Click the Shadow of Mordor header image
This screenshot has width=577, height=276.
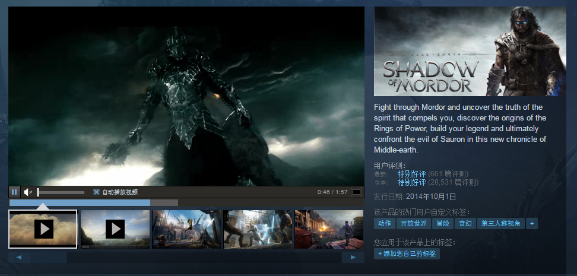click(x=470, y=51)
